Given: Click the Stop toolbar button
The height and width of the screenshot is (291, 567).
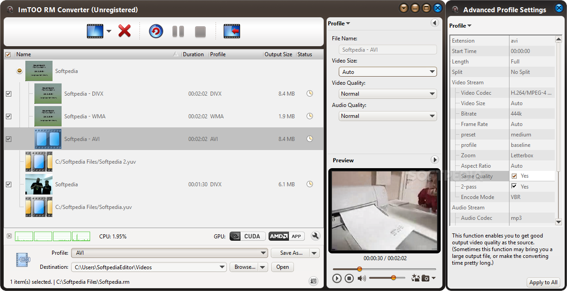Looking at the screenshot, I should 200,32.
